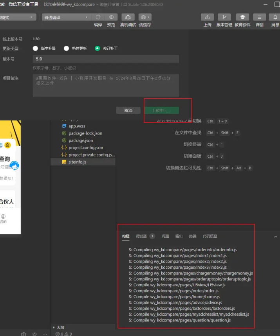Click build log line lastorders.js
Viewport: 280px width, 336px height.
click(x=182, y=308)
